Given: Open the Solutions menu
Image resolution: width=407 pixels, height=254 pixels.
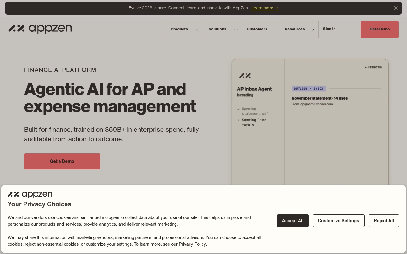Looking at the screenshot, I should click(223, 29).
